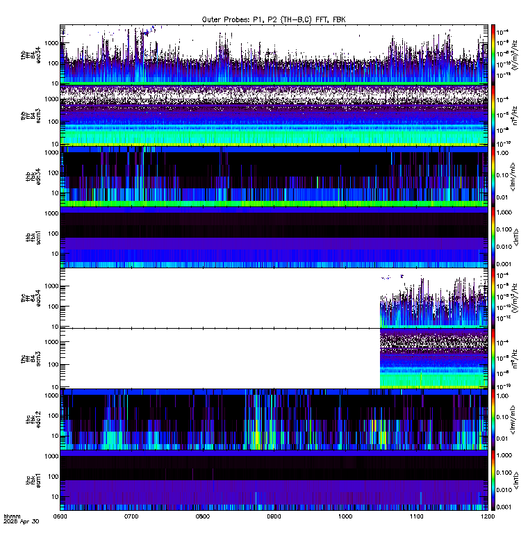Click the <|mV/m|> unit label of thb edc34
This screenshot has width=521, height=556.
(x=513, y=176)
